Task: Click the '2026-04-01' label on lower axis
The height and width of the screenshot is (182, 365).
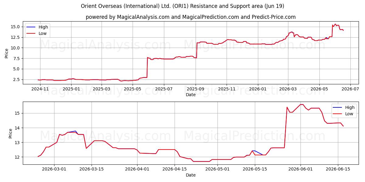Action: pos(137,169)
